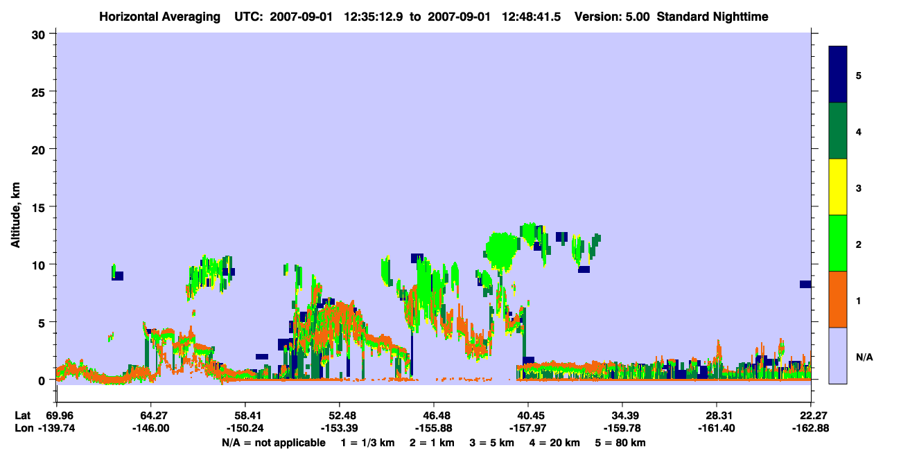The height and width of the screenshot is (462, 901).
Task: Click longitude value -153.39
Action: tap(339, 428)
